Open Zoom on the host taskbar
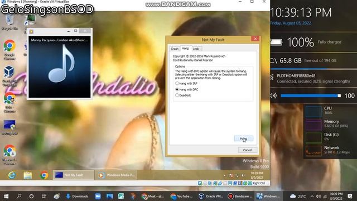Image resolution: width=357 pixels, height=201 pixels. pos(98,196)
